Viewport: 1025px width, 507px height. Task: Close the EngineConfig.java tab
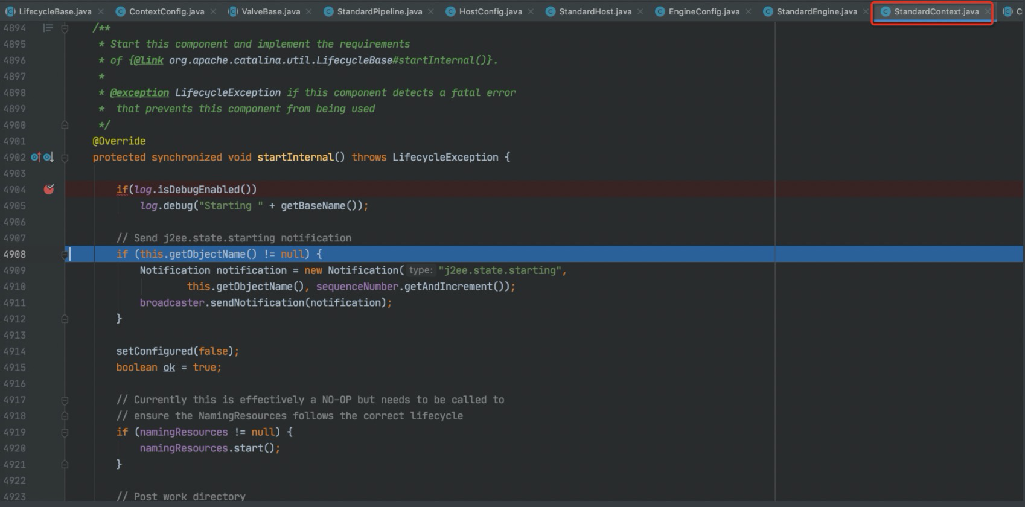pos(749,11)
